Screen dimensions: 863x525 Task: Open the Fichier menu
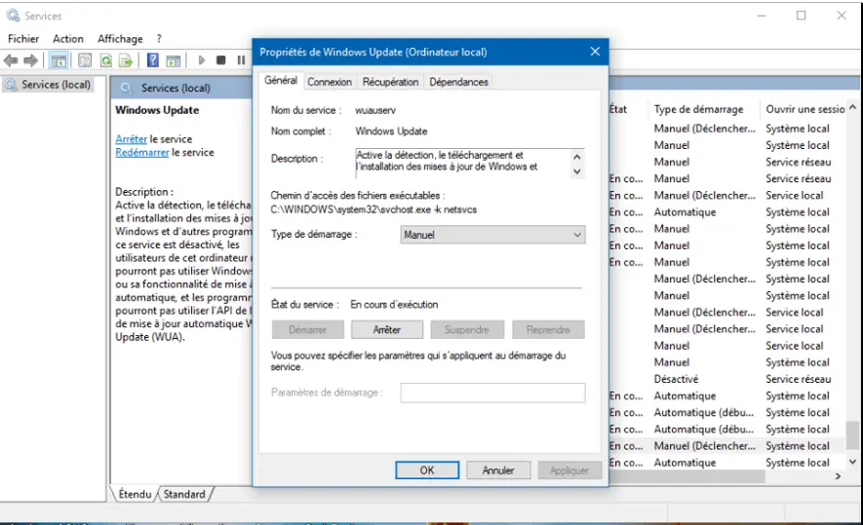click(23, 39)
